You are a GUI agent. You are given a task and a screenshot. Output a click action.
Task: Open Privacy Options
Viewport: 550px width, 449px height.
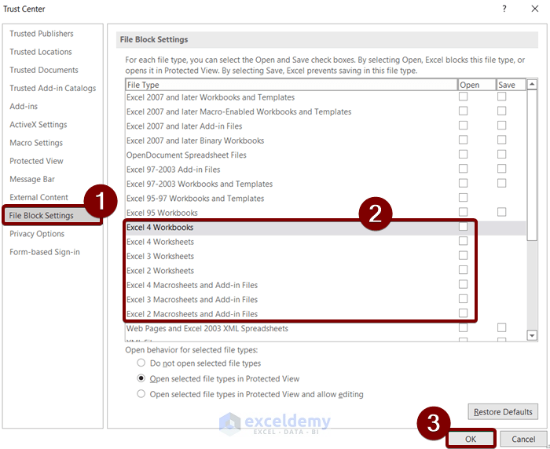pos(37,234)
